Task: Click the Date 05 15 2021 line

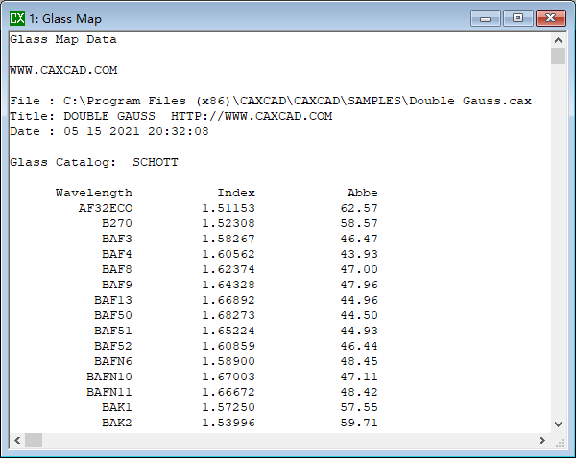Action: point(109,131)
